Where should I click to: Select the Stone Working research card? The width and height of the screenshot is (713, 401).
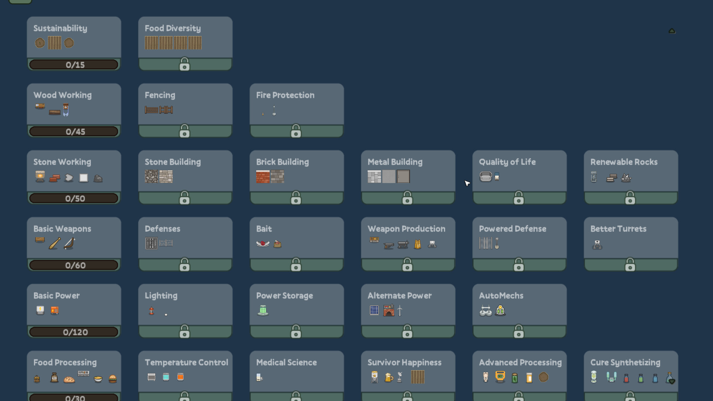[x=74, y=177]
